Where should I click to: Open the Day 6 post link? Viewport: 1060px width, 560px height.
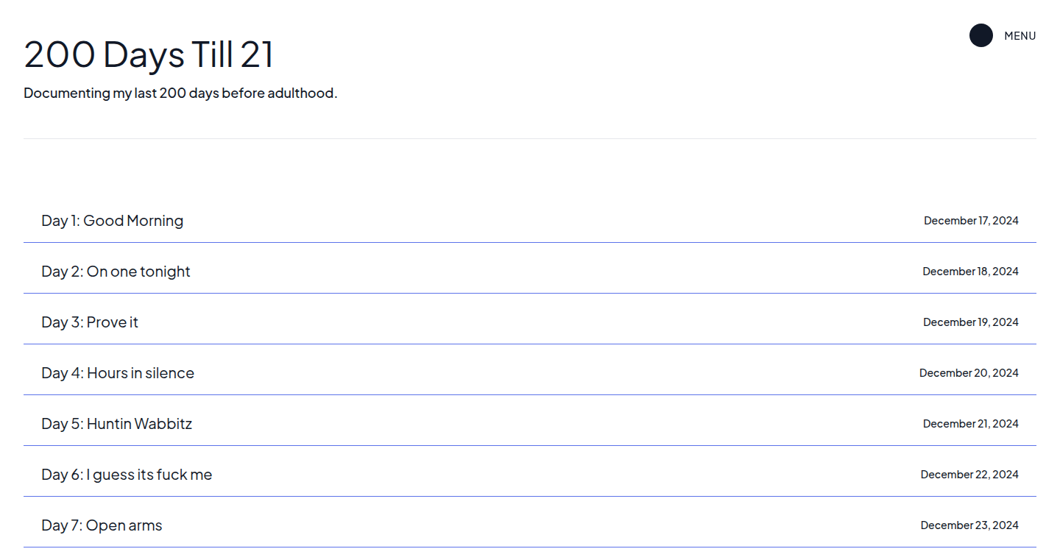point(127,475)
